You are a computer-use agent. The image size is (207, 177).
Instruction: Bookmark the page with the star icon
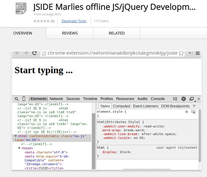point(181,53)
